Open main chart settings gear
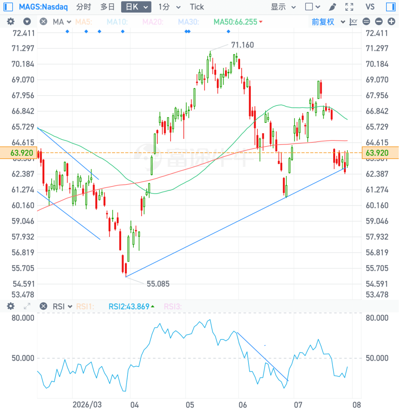 click(x=10, y=21)
